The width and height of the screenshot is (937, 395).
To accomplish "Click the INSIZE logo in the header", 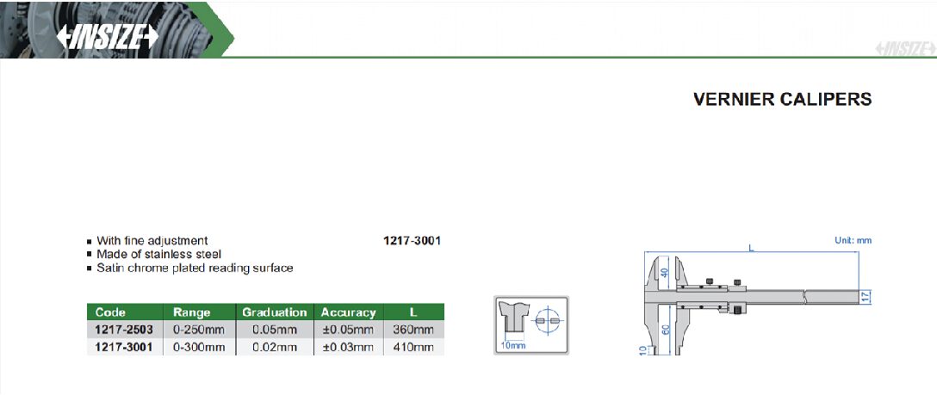I will [x=108, y=37].
